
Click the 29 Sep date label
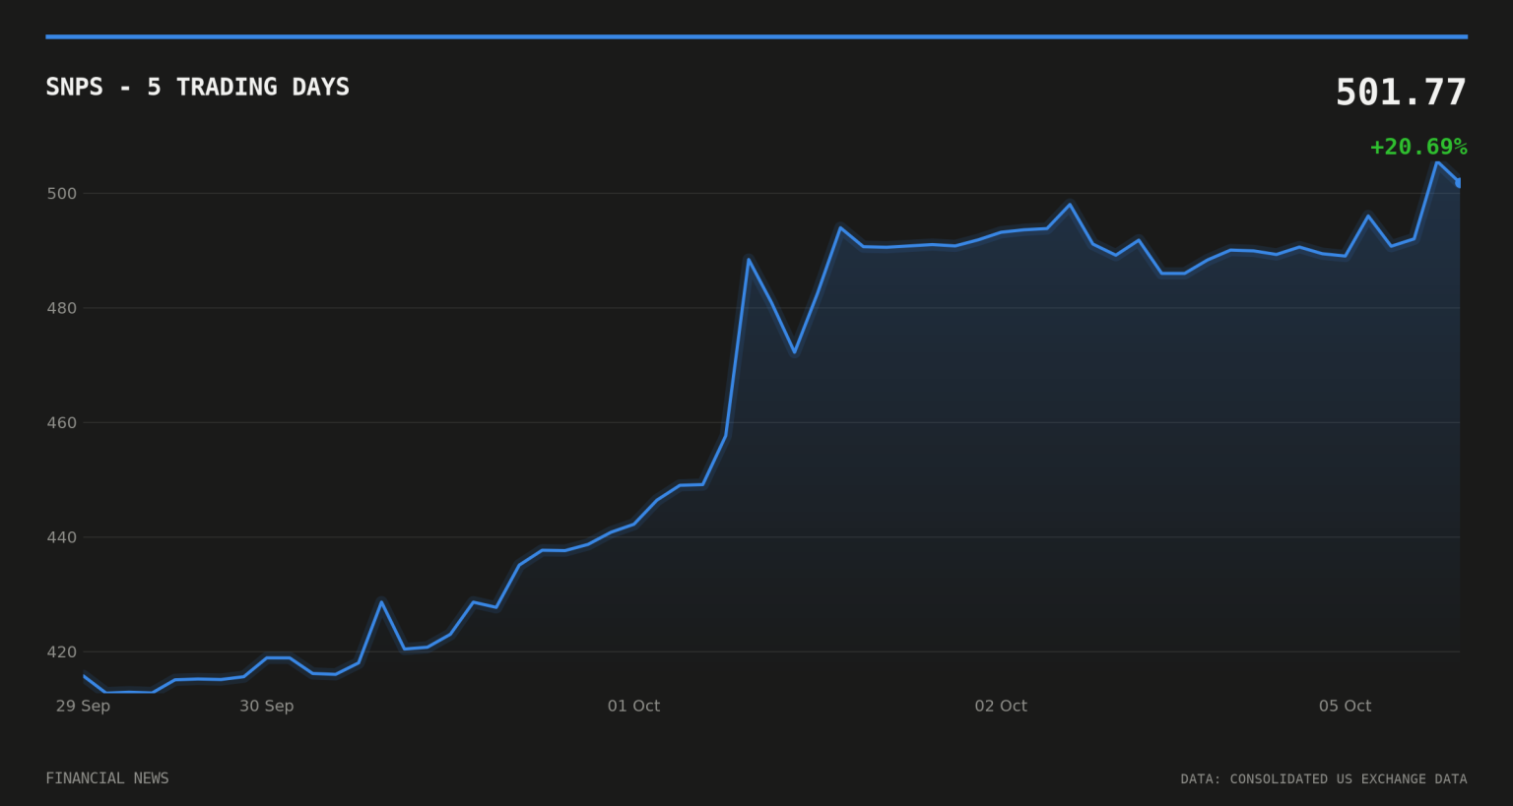pyautogui.click(x=83, y=706)
